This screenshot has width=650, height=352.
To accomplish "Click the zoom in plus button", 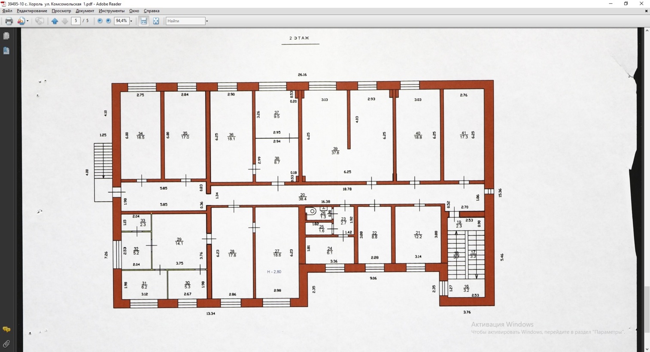I will pos(109,21).
